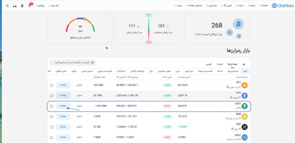
Task: Click the green rising arrow icon beside 157
Action: (x=167, y=26)
